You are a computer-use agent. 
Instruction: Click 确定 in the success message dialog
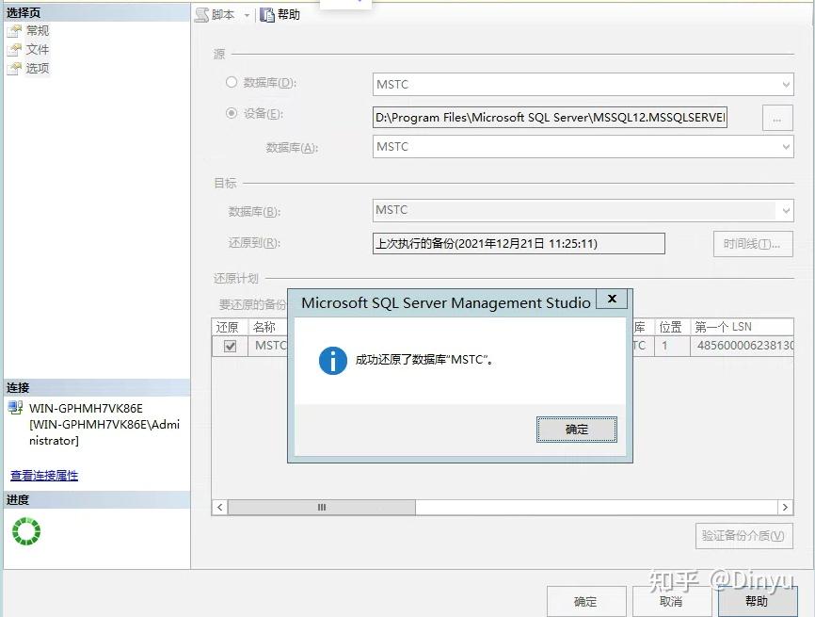click(576, 430)
